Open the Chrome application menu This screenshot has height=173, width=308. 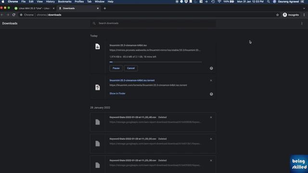(x=13, y=1)
